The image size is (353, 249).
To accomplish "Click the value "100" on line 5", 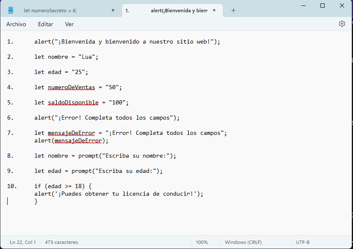I will tap(117, 103).
